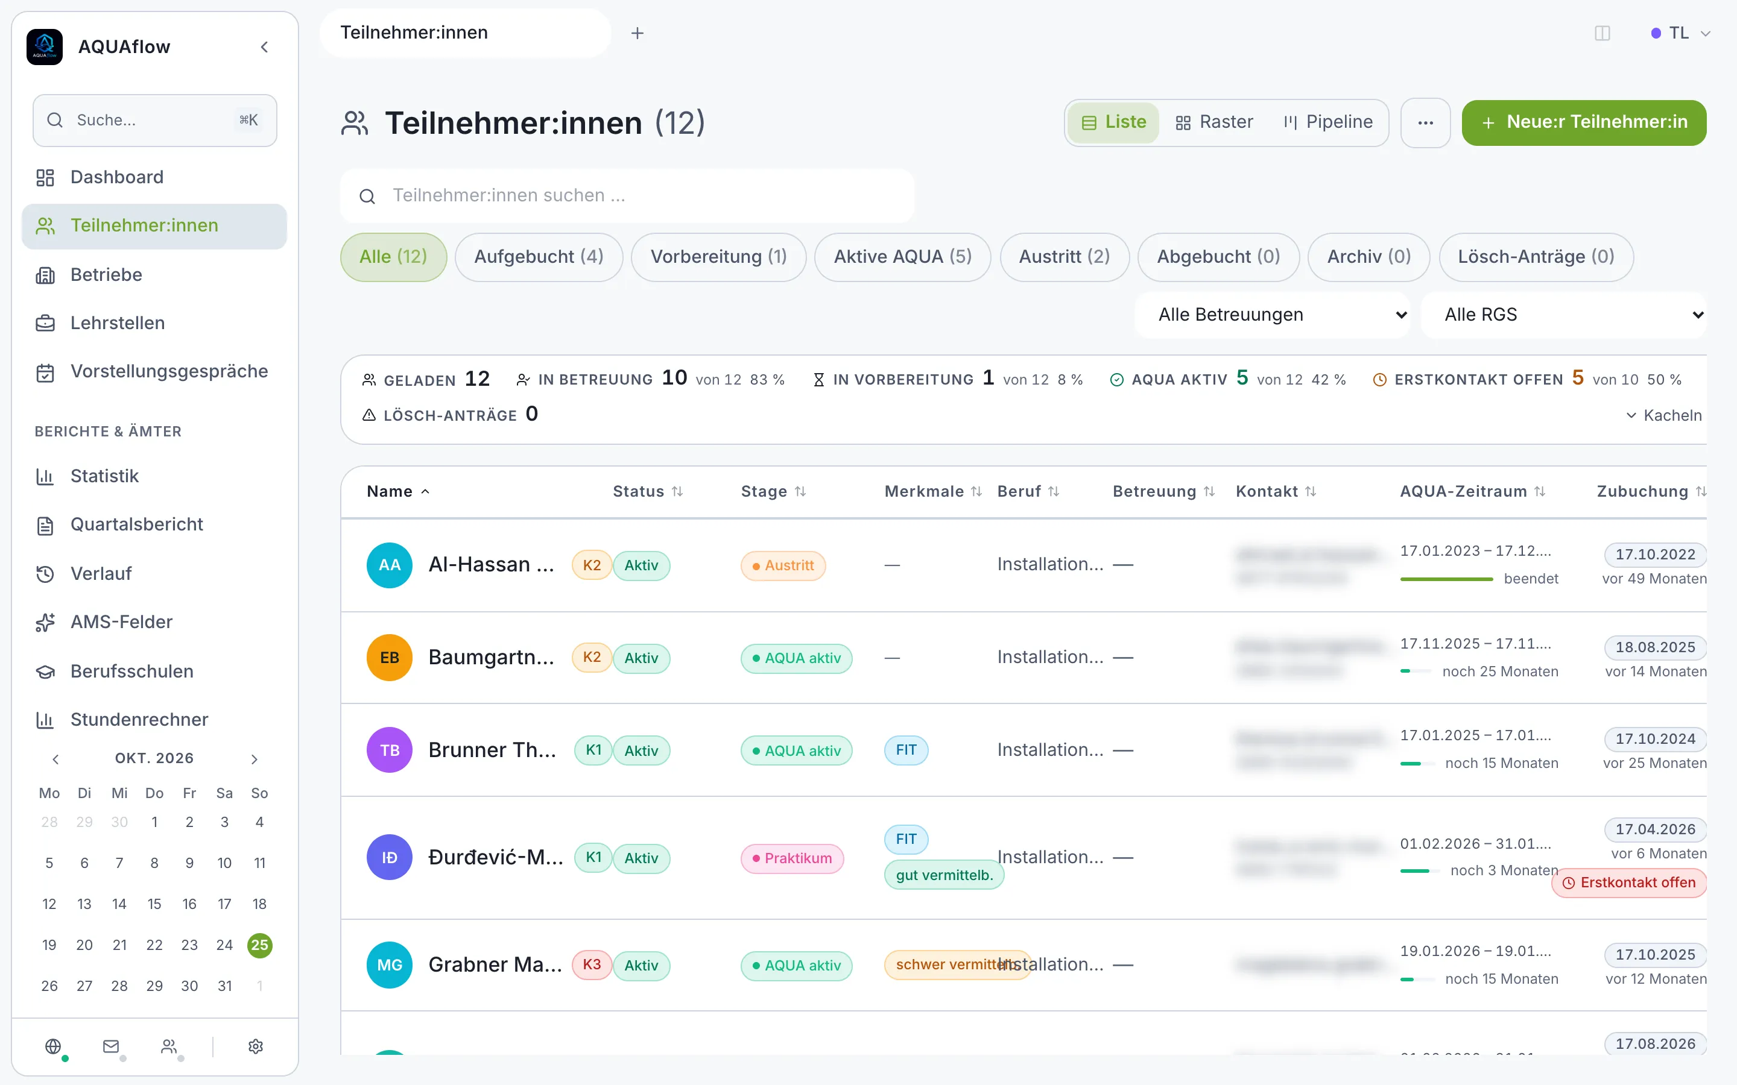The width and height of the screenshot is (1737, 1085).
Task: Open settings gear in sidebar footer
Action: coord(256,1046)
